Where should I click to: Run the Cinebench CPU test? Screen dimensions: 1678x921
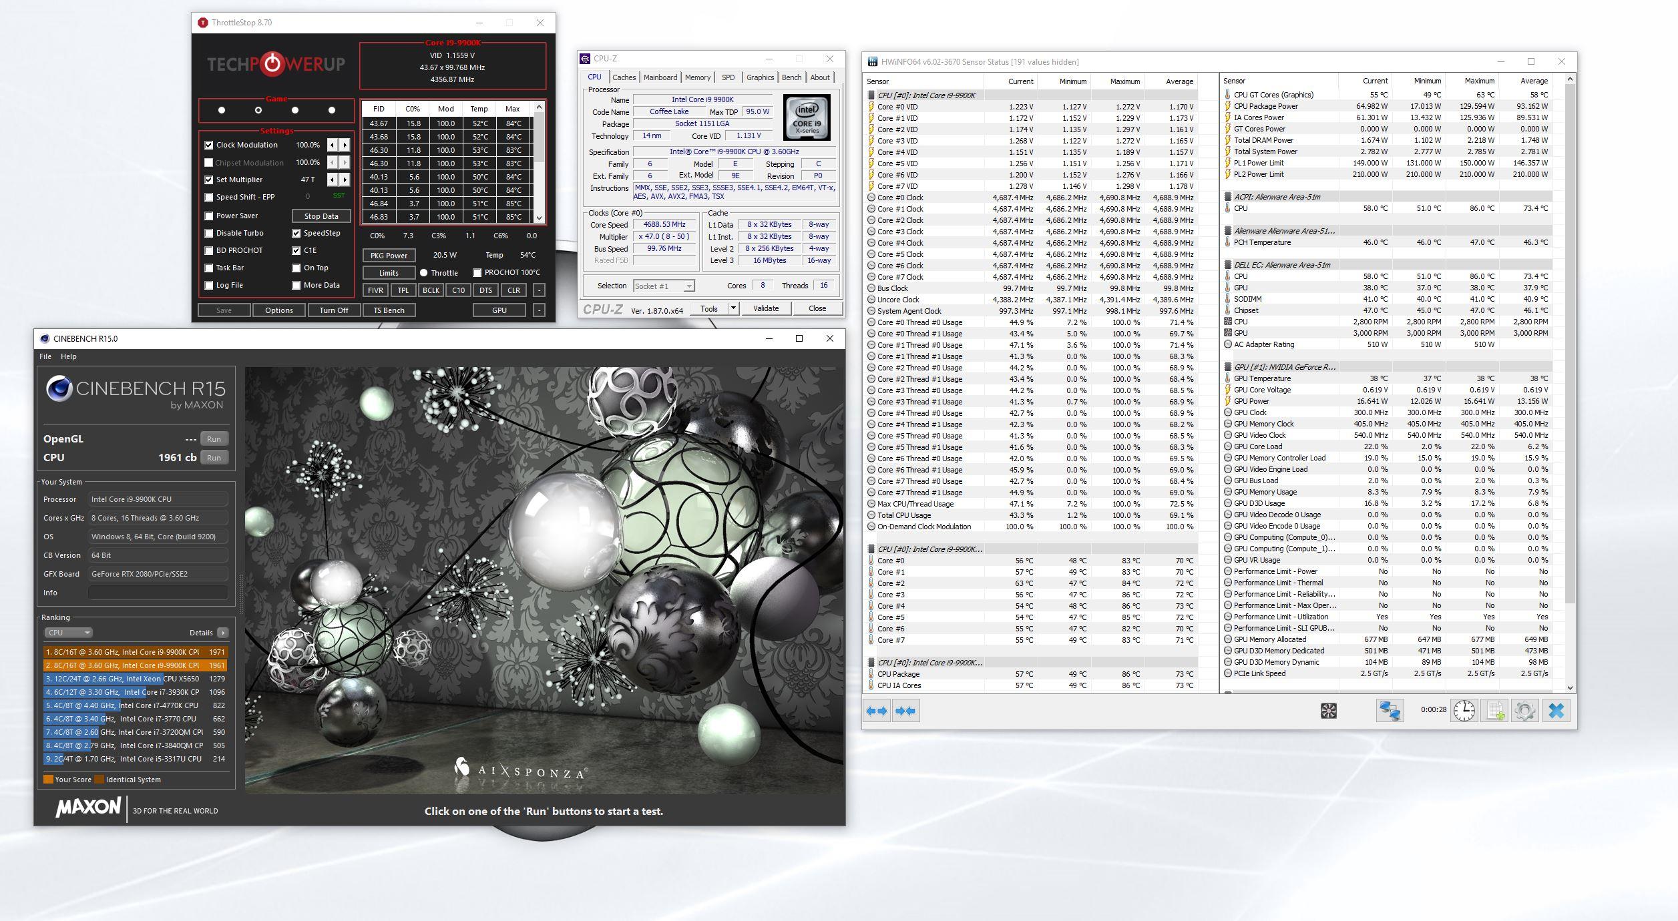click(214, 458)
